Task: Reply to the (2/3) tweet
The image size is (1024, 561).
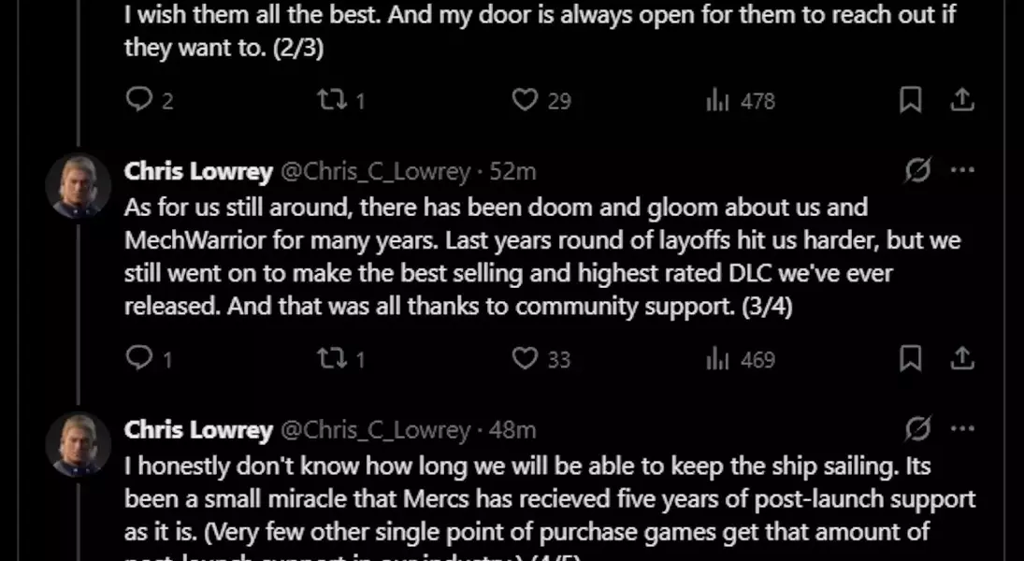Action: tap(138, 100)
